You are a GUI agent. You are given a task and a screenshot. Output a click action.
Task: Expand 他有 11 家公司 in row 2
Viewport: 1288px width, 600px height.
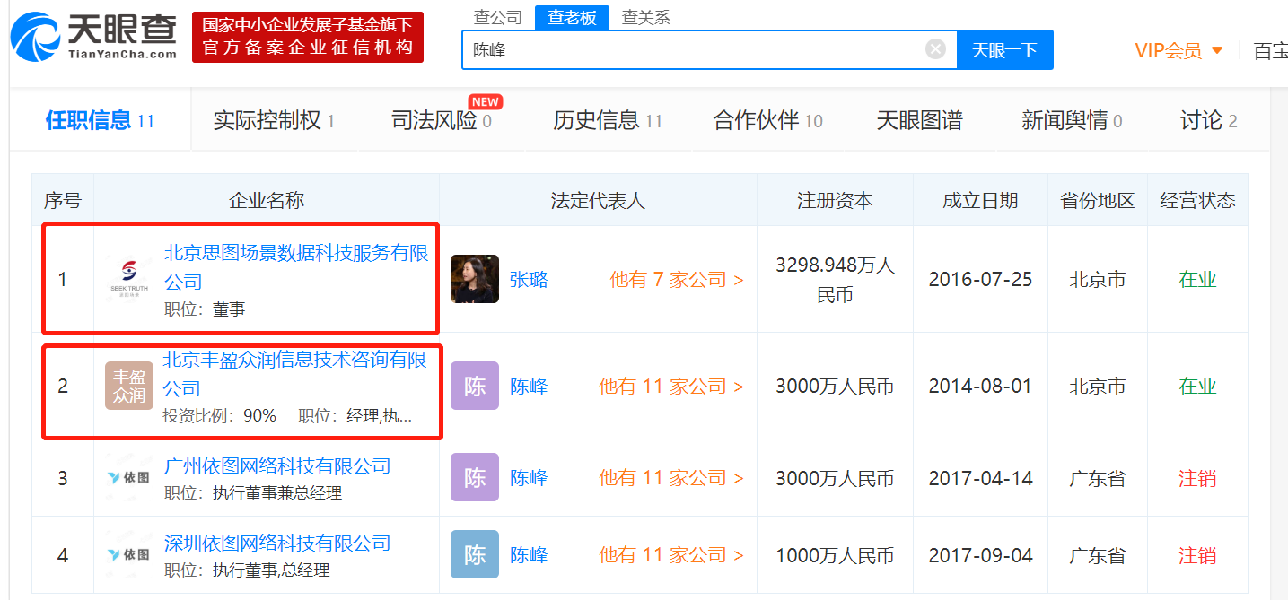point(671,387)
